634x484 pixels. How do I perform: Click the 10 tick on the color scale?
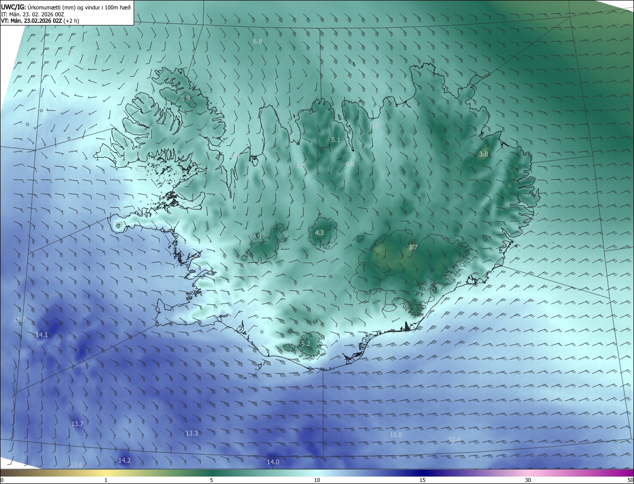tap(317, 480)
